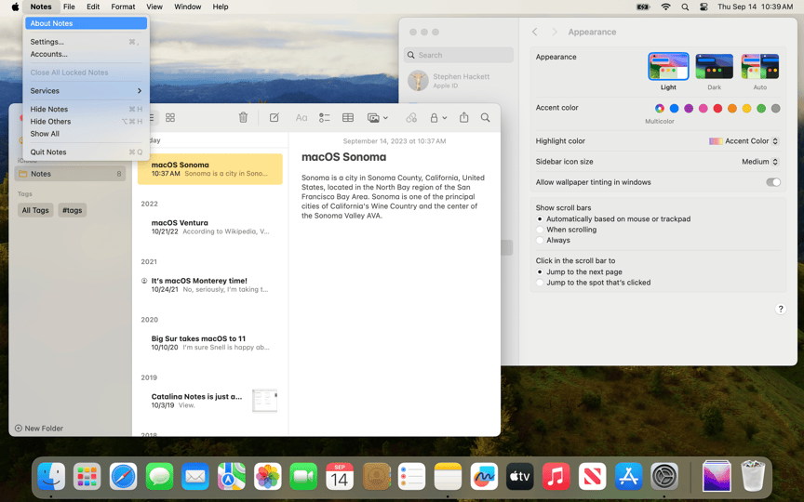804x502 pixels.
Task: Open the media photo insert menu
Action: (378, 118)
